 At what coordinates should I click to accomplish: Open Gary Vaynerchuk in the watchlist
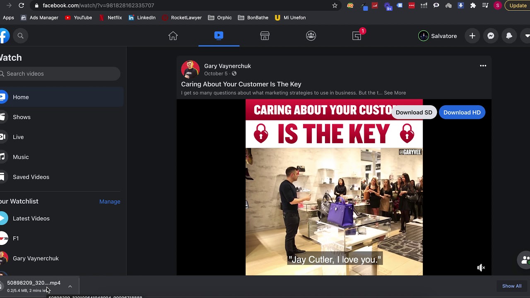click(x=62, y=258)
